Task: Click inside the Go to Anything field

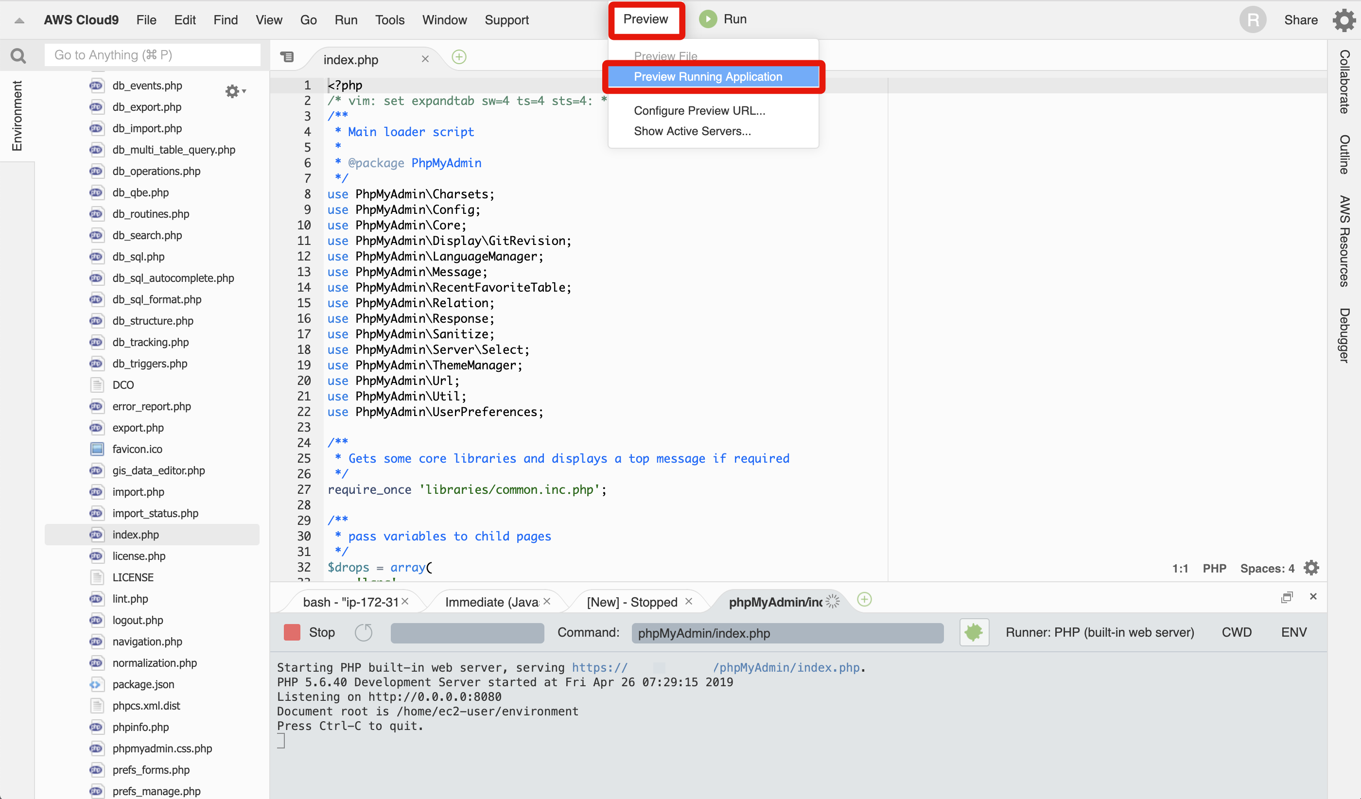Action: click(x=152, y=54)
